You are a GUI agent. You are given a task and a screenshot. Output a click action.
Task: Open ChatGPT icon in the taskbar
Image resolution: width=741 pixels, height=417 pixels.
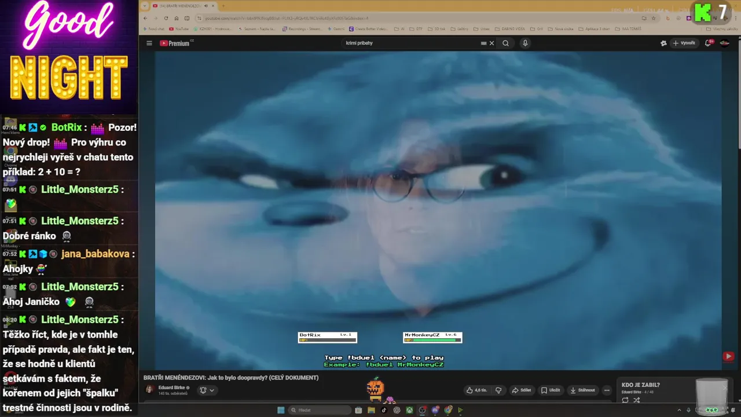point(397,410)
